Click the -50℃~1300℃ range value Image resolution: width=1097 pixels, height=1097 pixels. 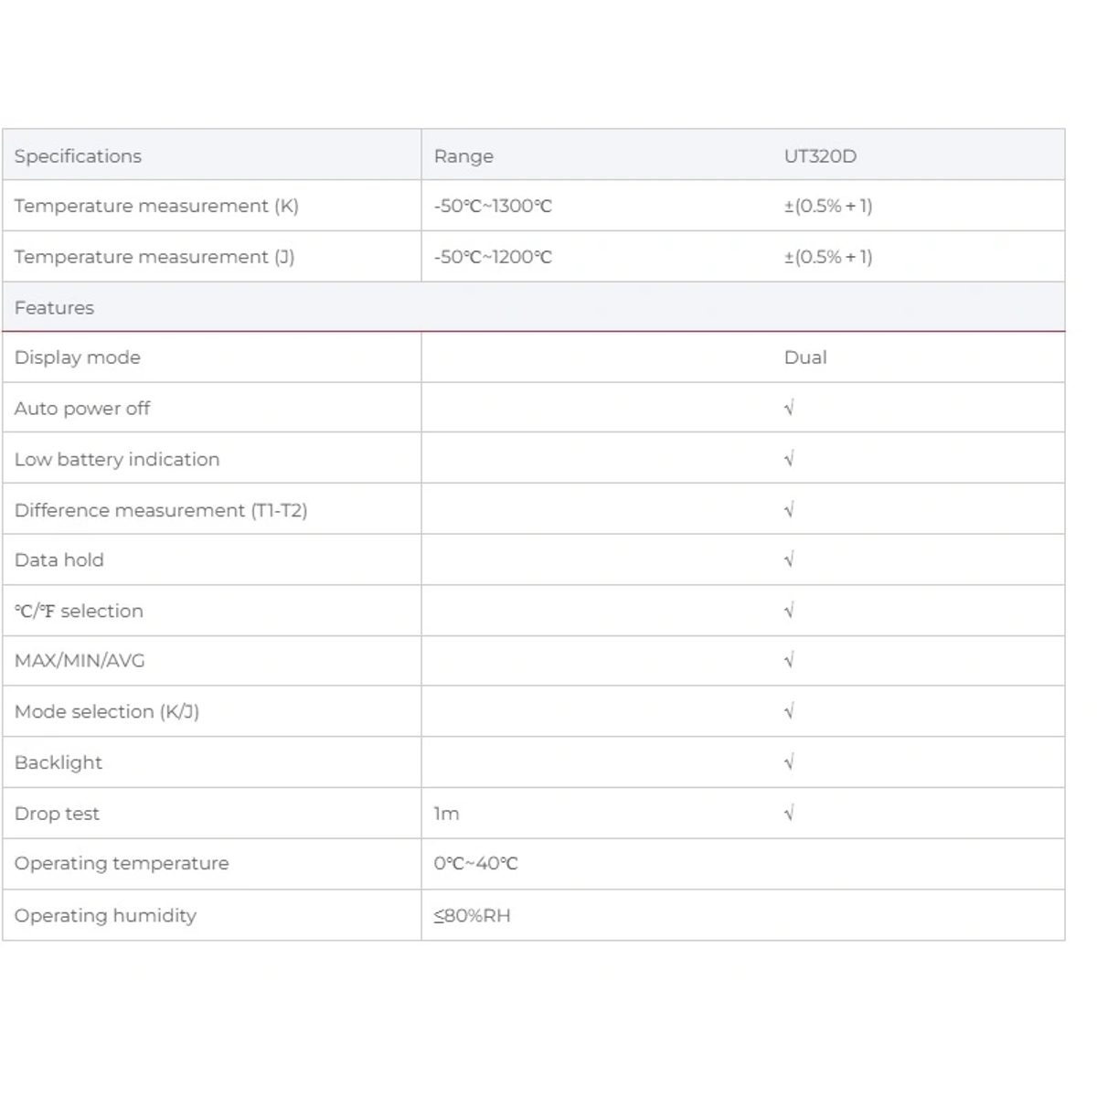pos(493,206)
